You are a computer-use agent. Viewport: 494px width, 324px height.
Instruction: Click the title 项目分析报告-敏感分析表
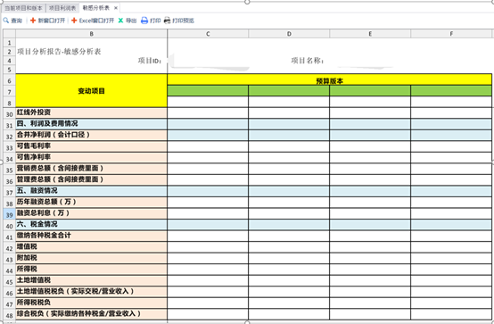pyautogui.click(x=59, y=52)
